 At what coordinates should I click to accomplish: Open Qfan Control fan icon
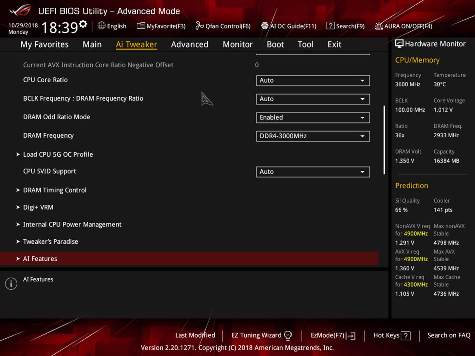click(199, 26)
